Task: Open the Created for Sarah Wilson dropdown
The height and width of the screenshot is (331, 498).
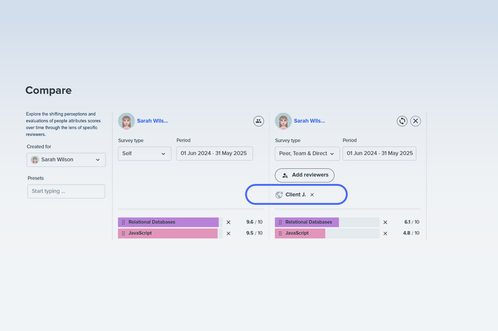Action: point(66,160)
